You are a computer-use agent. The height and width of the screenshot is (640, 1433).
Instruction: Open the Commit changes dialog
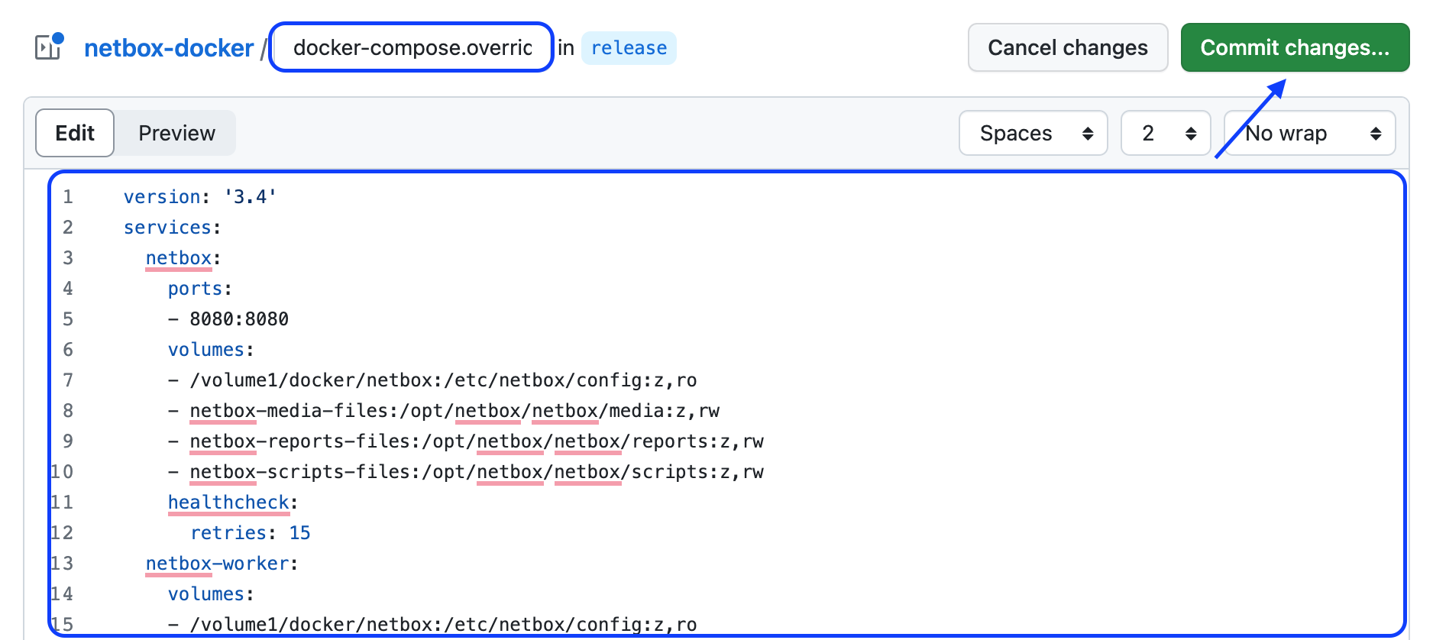(1295, 47)
